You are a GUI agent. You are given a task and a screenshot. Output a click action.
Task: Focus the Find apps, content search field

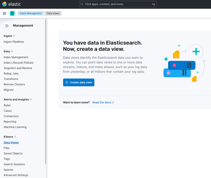[118, 4]
